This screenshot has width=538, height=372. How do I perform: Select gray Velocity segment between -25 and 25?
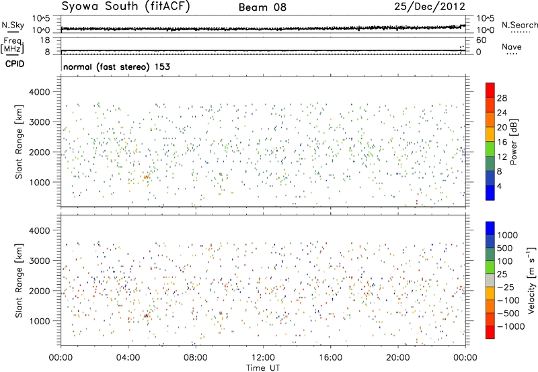tap(490, 281)
